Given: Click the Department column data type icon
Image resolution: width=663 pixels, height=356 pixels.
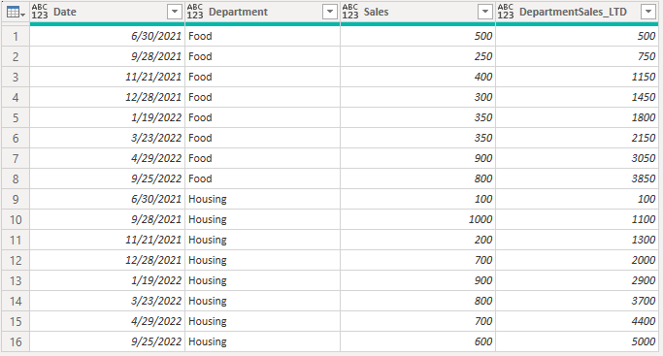Looking at the screenshot, I should click(195, 12).
